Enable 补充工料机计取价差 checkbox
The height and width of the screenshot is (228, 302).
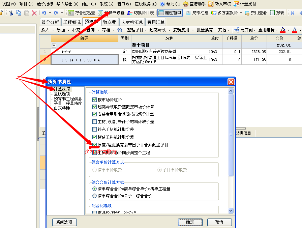coord(94,129)
